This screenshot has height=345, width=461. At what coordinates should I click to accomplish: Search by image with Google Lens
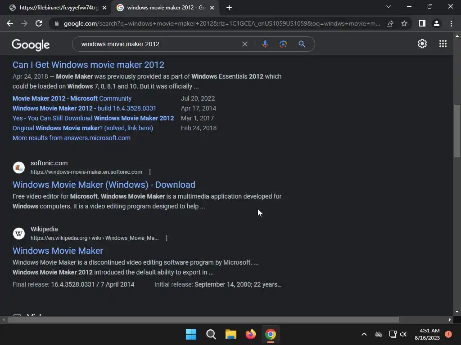pos(283,44)
